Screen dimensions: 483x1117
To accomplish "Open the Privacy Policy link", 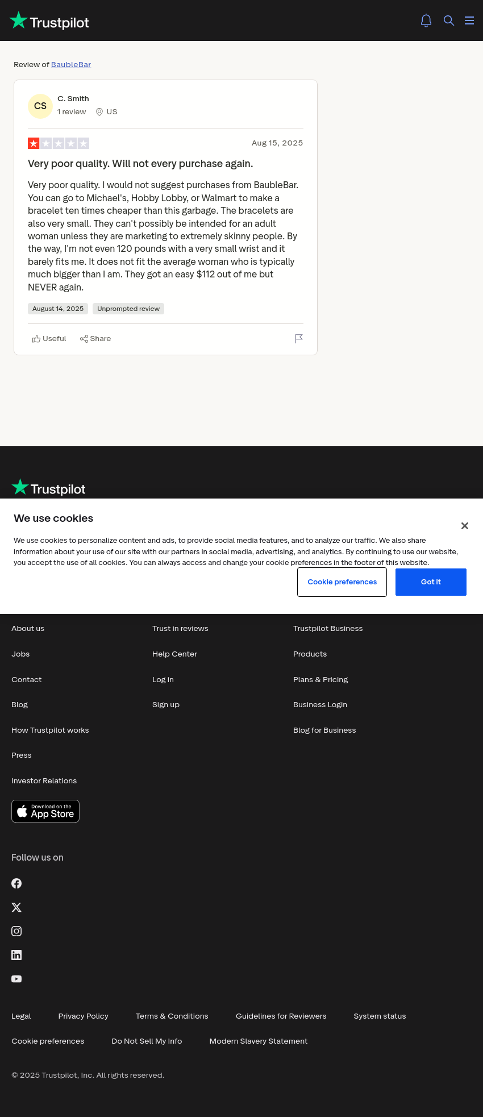I will (84, 1016).
